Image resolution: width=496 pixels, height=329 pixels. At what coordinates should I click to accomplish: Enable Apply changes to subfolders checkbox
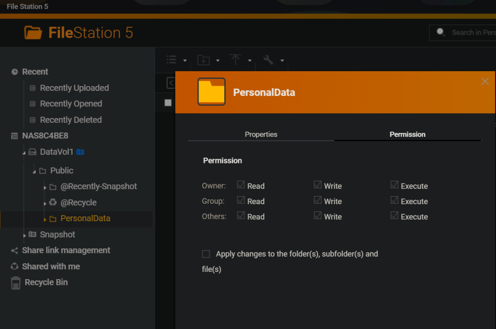tap(206, 254)
